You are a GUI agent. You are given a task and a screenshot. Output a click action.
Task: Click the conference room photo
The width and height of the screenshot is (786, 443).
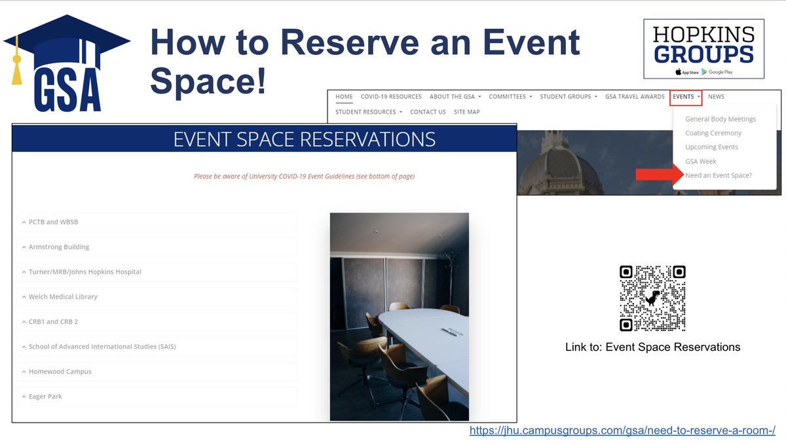pos(399,317)
